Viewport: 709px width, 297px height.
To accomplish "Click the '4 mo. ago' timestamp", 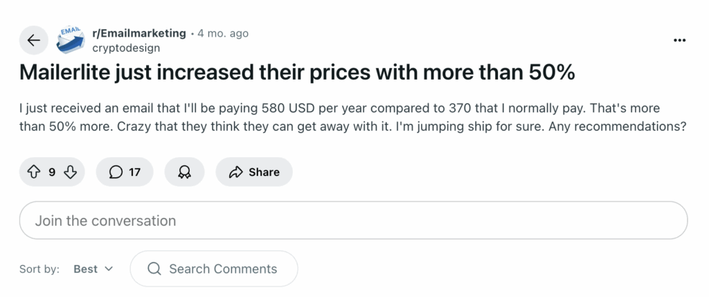I will coord(223,33).
